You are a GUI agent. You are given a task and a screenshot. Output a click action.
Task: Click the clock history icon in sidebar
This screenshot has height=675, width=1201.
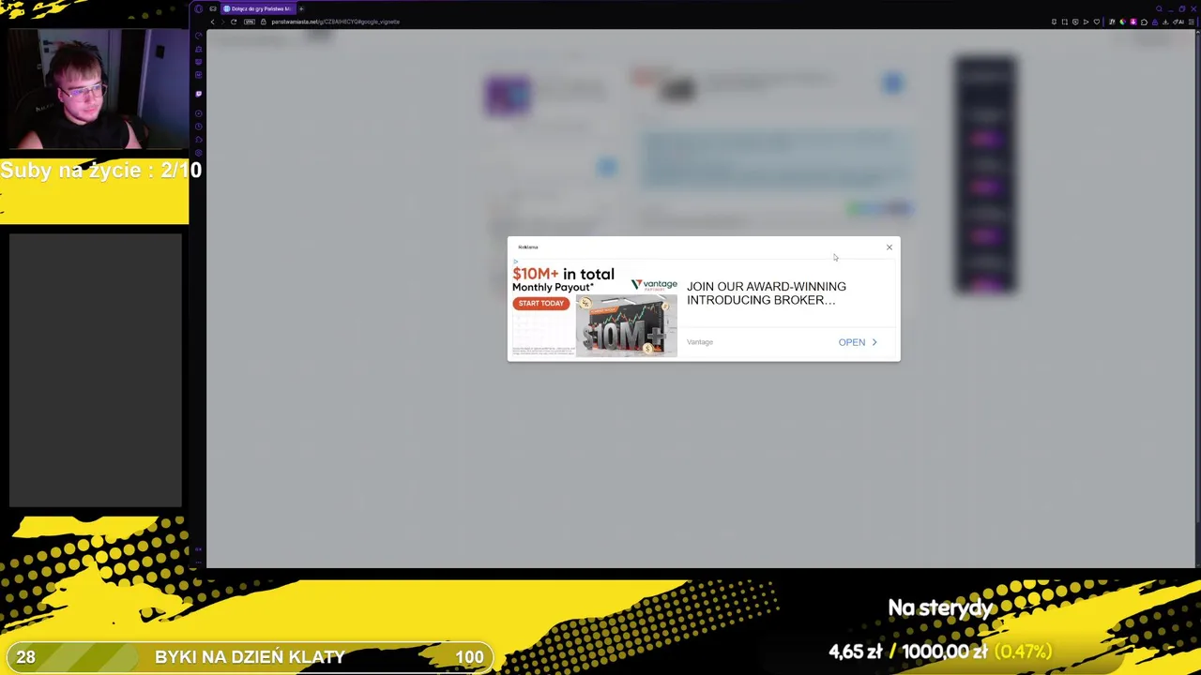coord(198,126)
